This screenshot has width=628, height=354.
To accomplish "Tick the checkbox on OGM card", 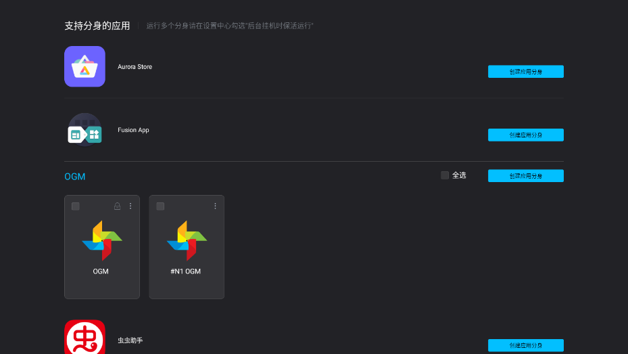I will (x=75, y=206).
